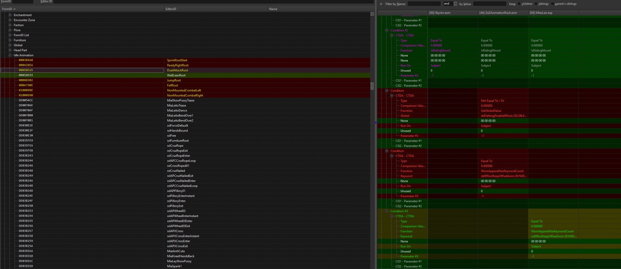Click IsRidingMount in the Skyrim.esm column

tap(441, 51)
